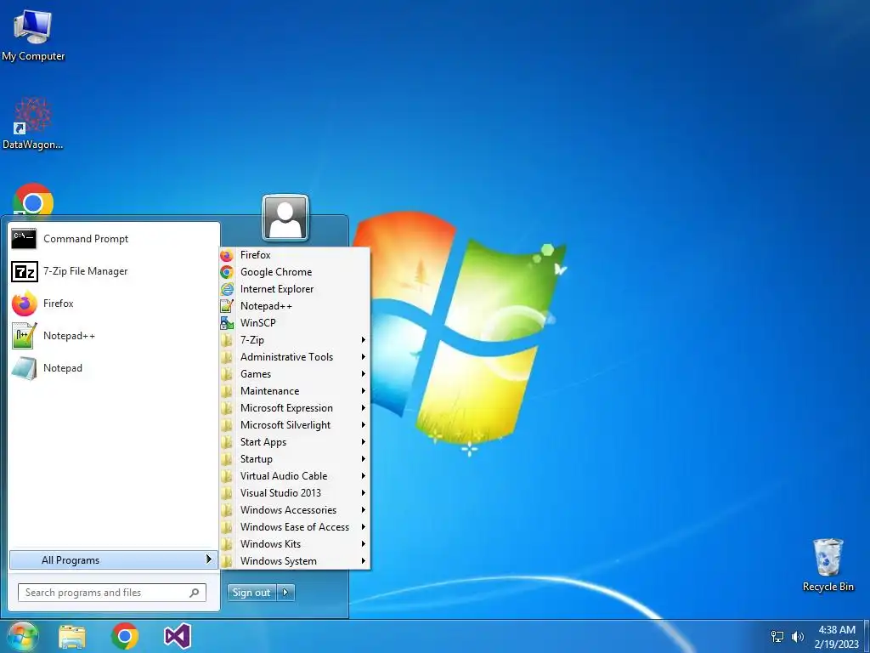Screen dimensions: 870x653
Task: Click the volume speaker tray icon
Action: [x=798, y=637]
